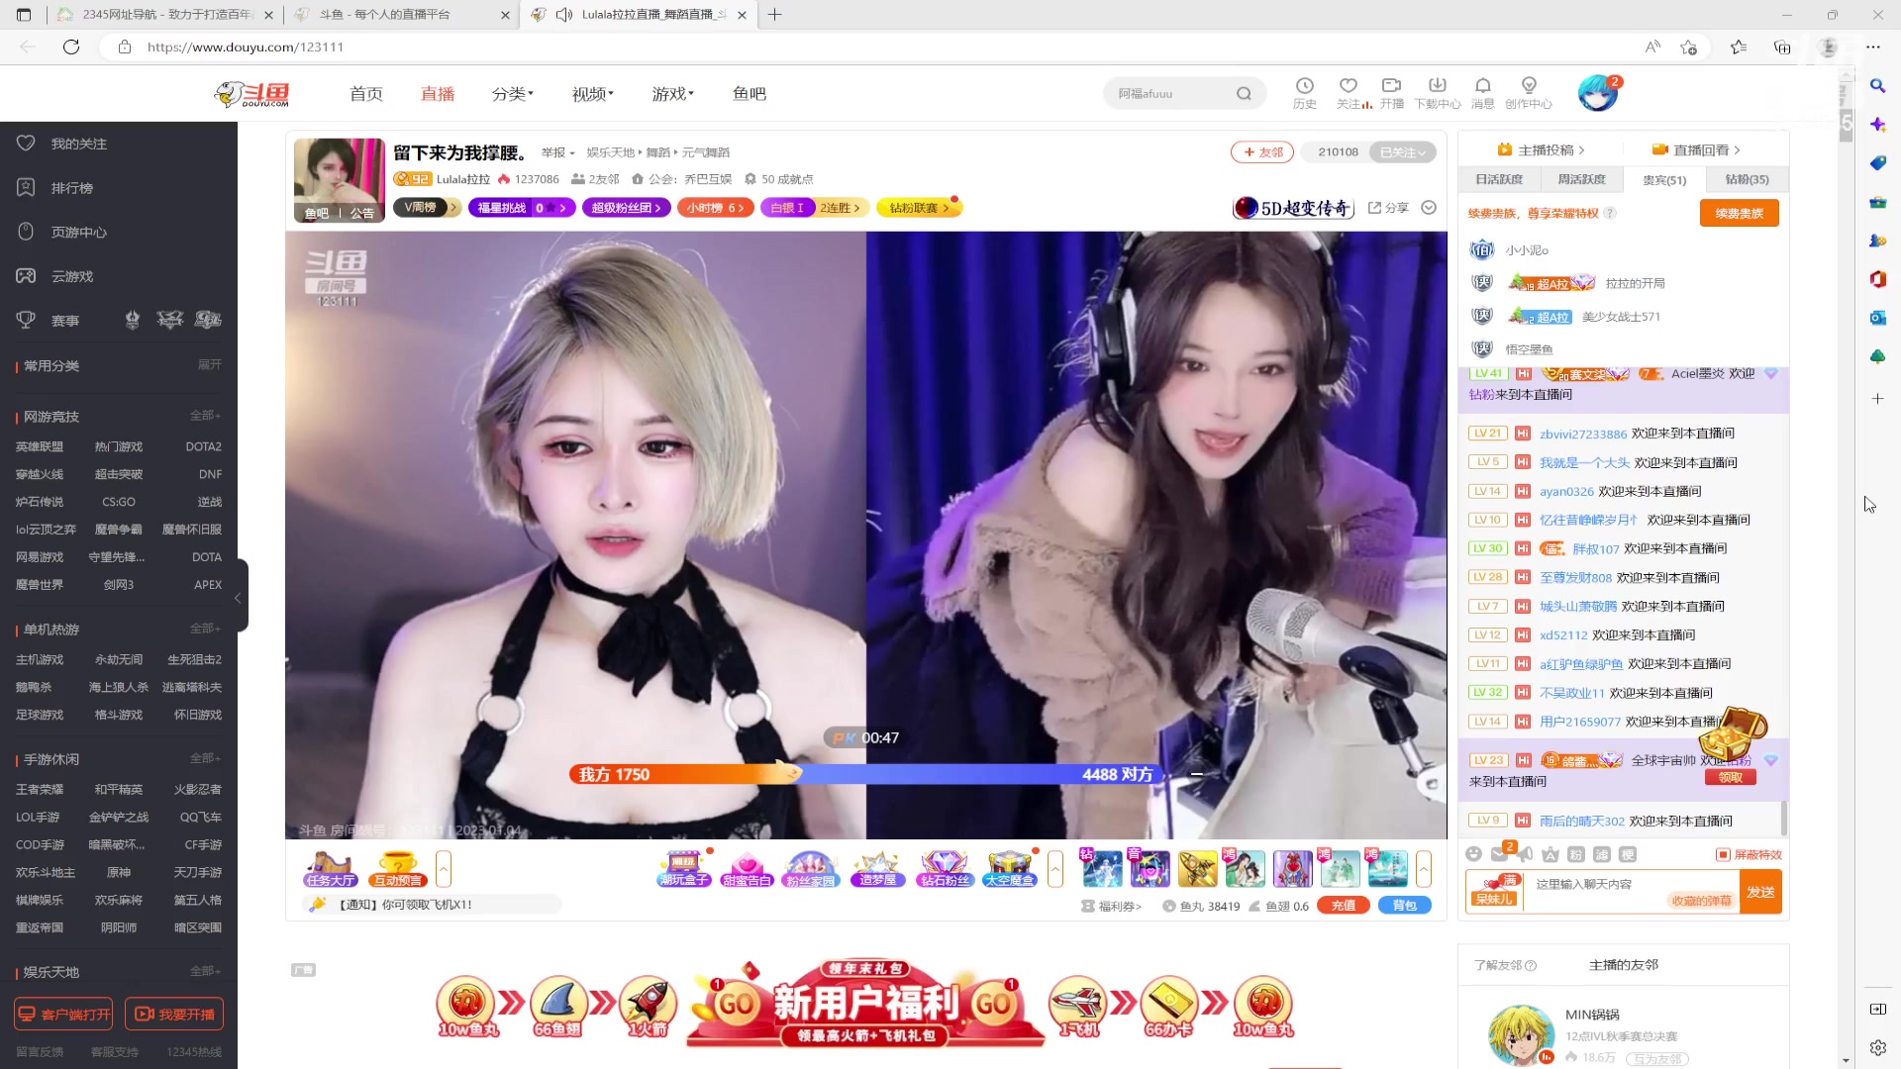Collapse the left category sidebar arrow
Image resolution: width=1901 pixels, height=1069 pixels.
tap(238, 597)
